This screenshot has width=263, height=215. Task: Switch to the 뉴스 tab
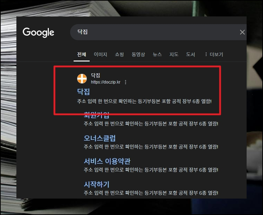157,55
